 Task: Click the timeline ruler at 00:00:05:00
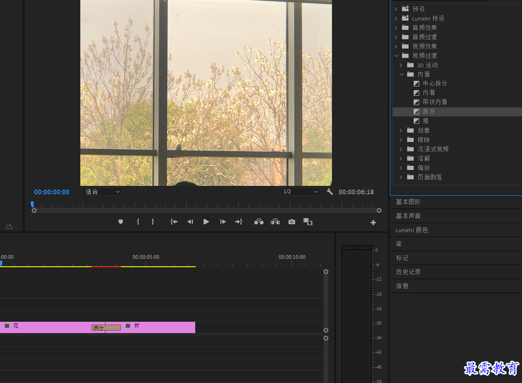[x=146, y=257]
